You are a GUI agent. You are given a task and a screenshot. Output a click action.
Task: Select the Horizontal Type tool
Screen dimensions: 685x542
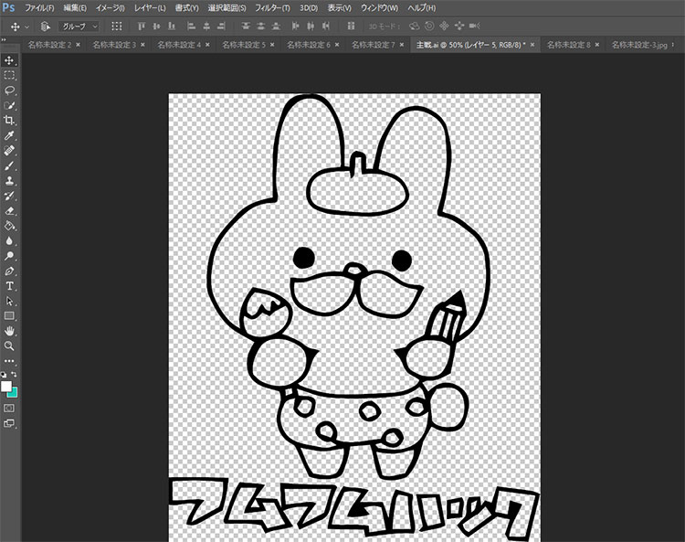(x=9, y=286)
